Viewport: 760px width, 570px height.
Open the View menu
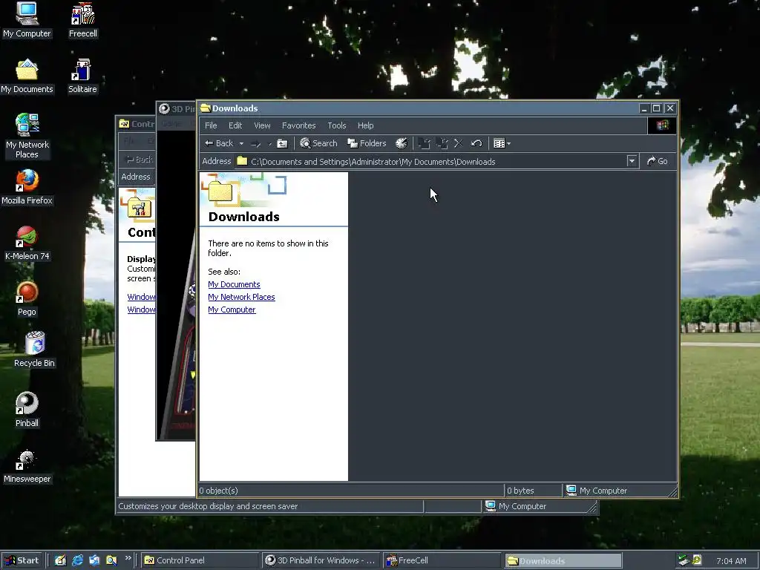tap(262, 125)
